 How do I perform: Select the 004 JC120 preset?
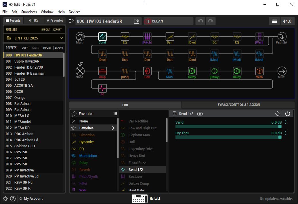(20, 79)
